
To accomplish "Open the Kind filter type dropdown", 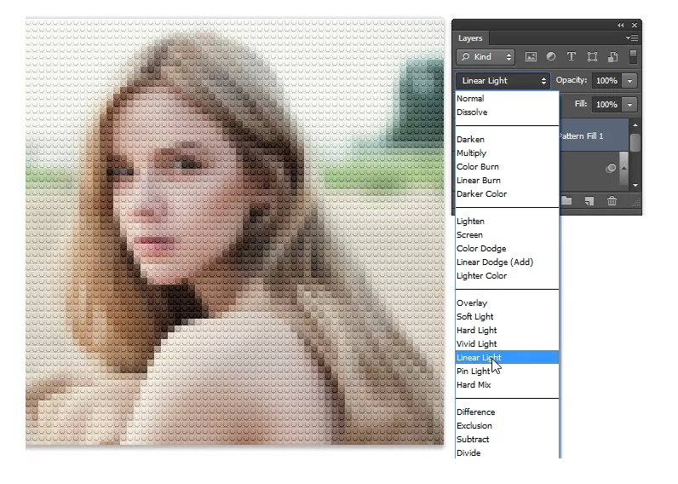I will 486,57.
